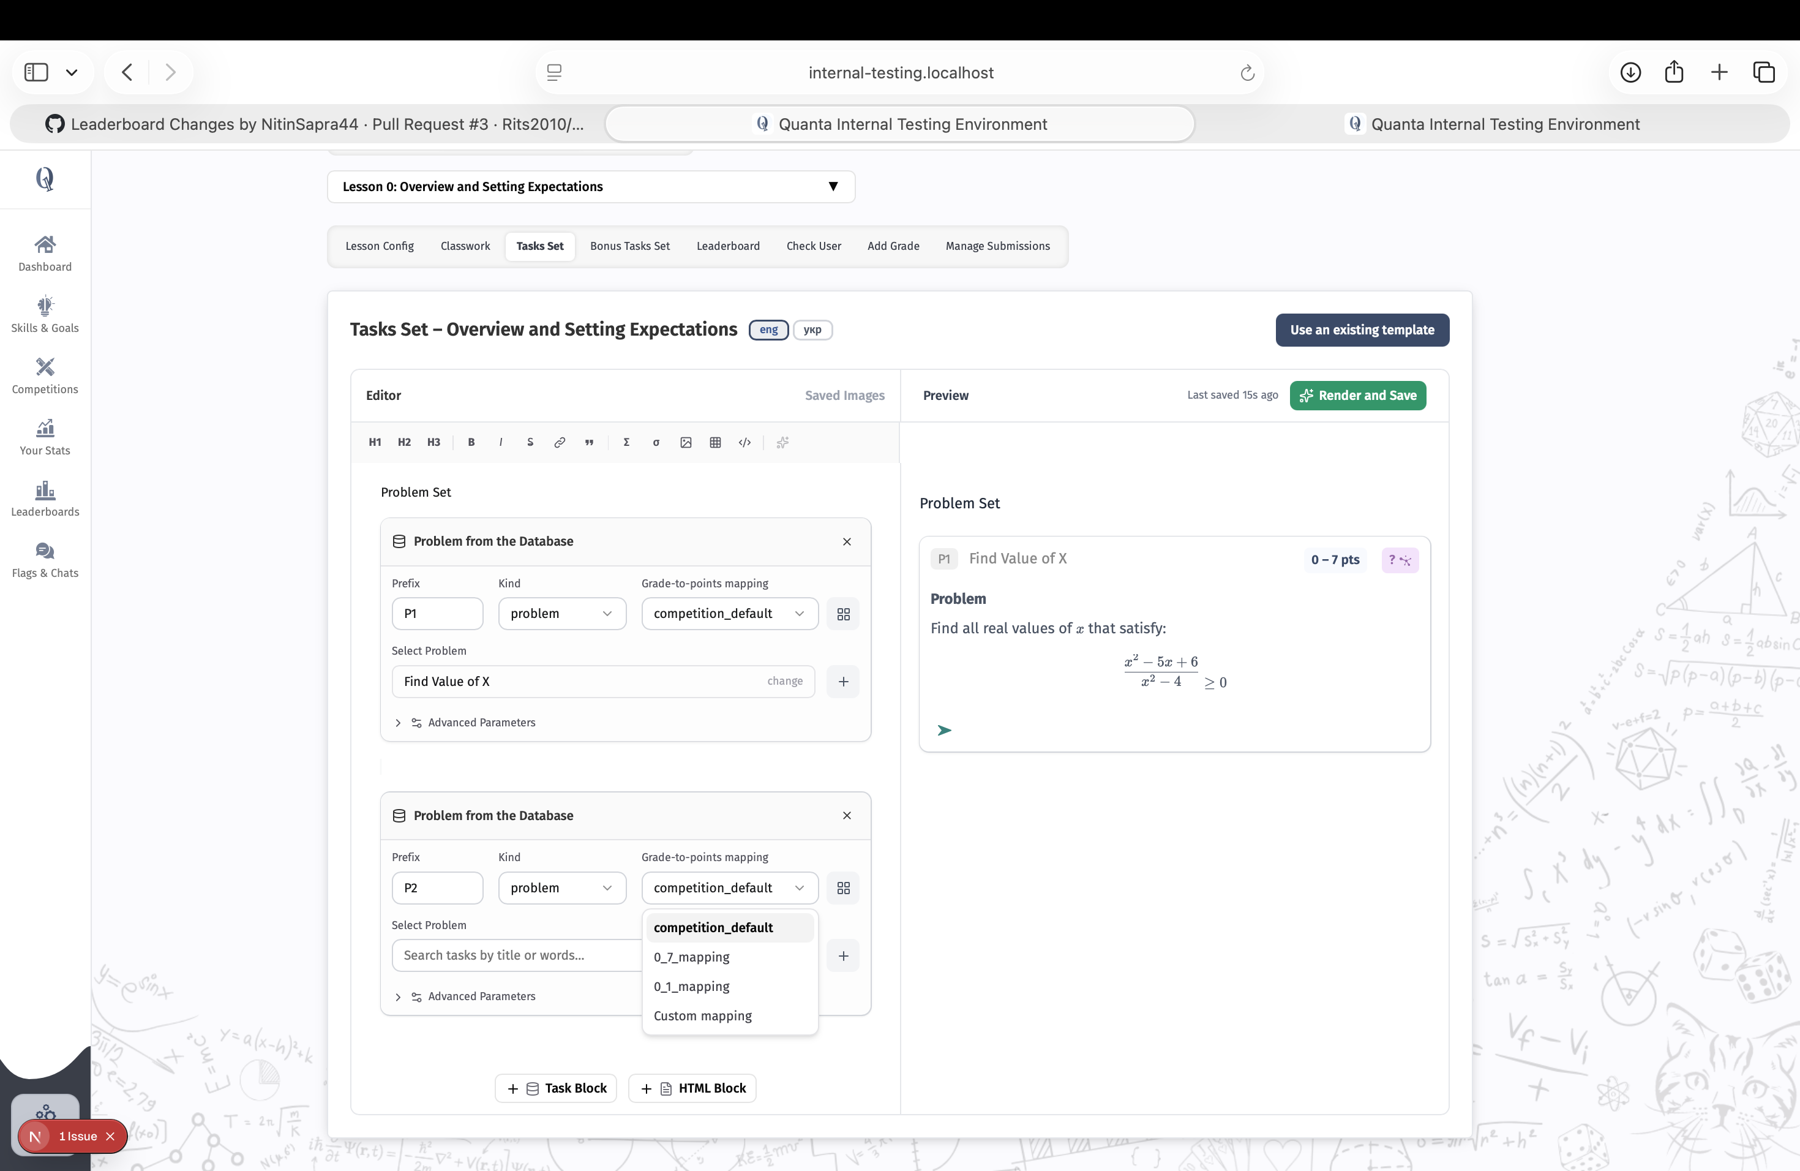
Task: Open Safari downloads
Action: pyautogui.click(x=1630, y=73)
